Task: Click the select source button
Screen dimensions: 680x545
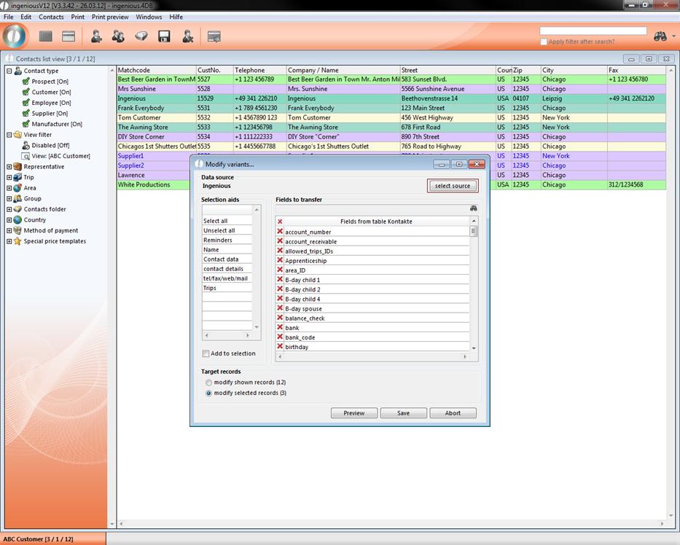Action: (x=452, y=186)
